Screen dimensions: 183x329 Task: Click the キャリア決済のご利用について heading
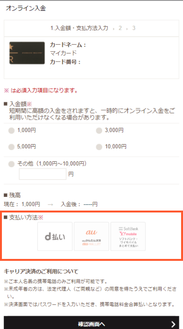coord(41,272)
